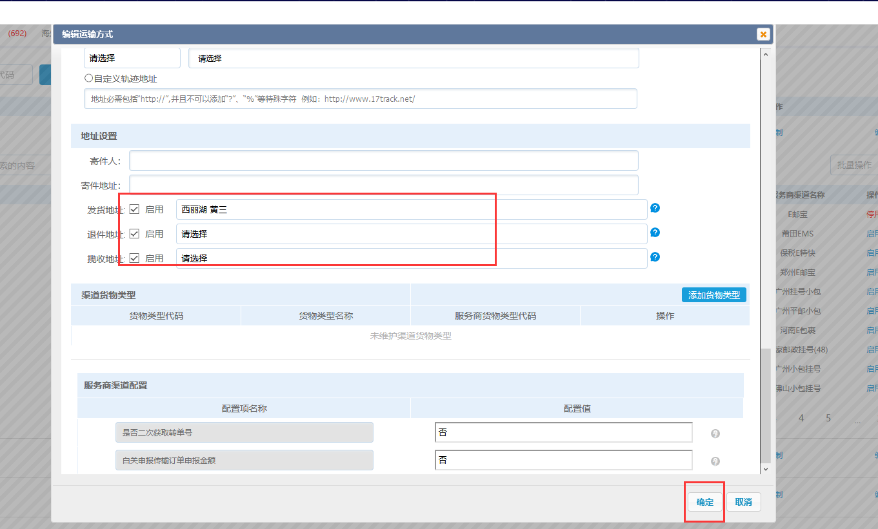The image size is (878, 529).
Task: Click help icon next to 是否二次获取转单号
Action: (x=715, y=434)
